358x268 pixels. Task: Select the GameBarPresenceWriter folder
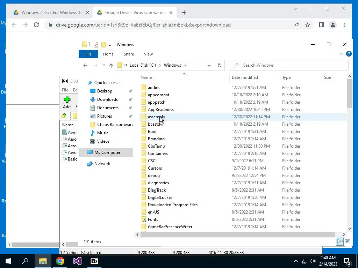(x=170, y=227)
